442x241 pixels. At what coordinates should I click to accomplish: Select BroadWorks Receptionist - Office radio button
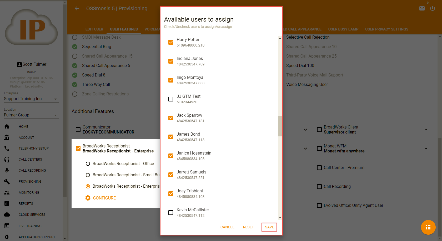[x=88, y=164]
